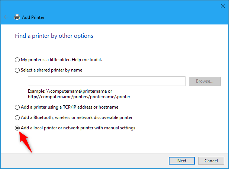
Task: Click the example \\computername\printername hint text
Action: tap(70, 91)
